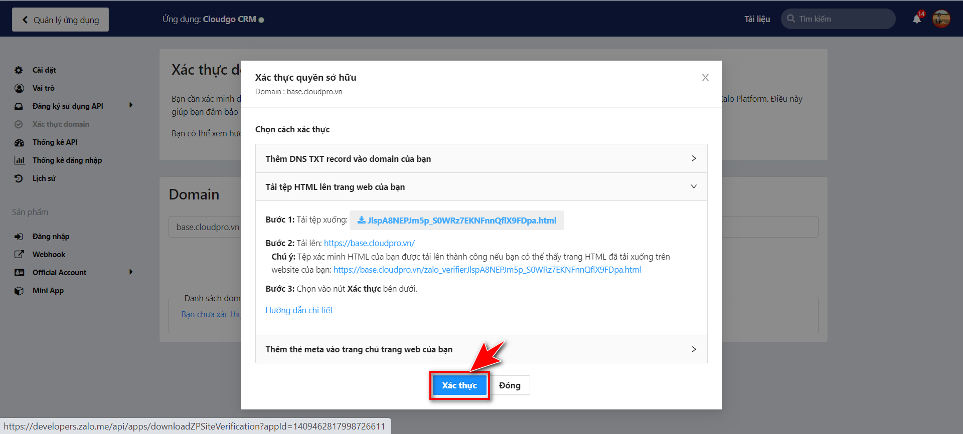Open Cài đặt in sidebar
Screen dimensions: 963x434
pos(44,70)
